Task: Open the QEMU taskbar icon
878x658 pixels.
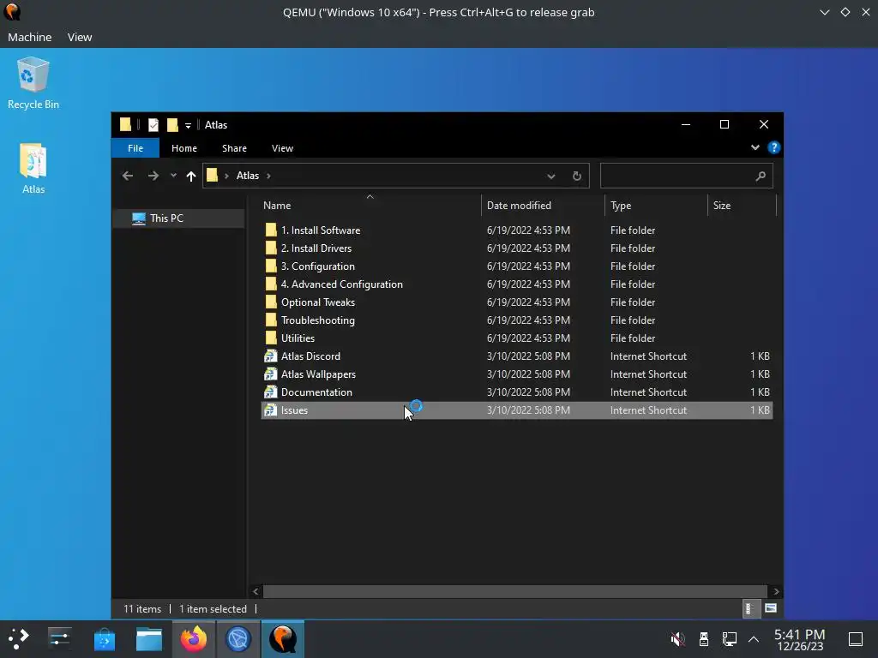Action: pyautogui.click(x=283, y=639)
